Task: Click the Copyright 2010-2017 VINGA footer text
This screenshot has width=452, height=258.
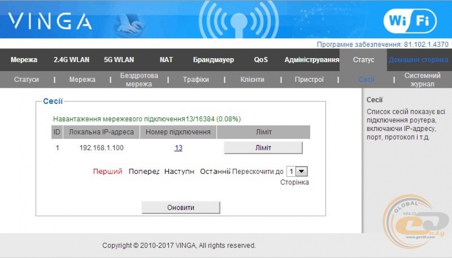Action: point(179,246)
